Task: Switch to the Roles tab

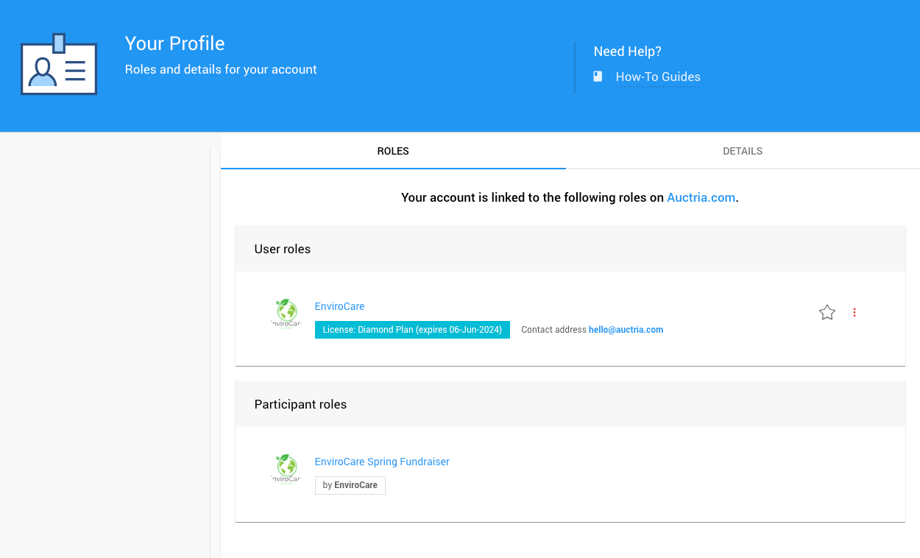Action: [393, 151]
